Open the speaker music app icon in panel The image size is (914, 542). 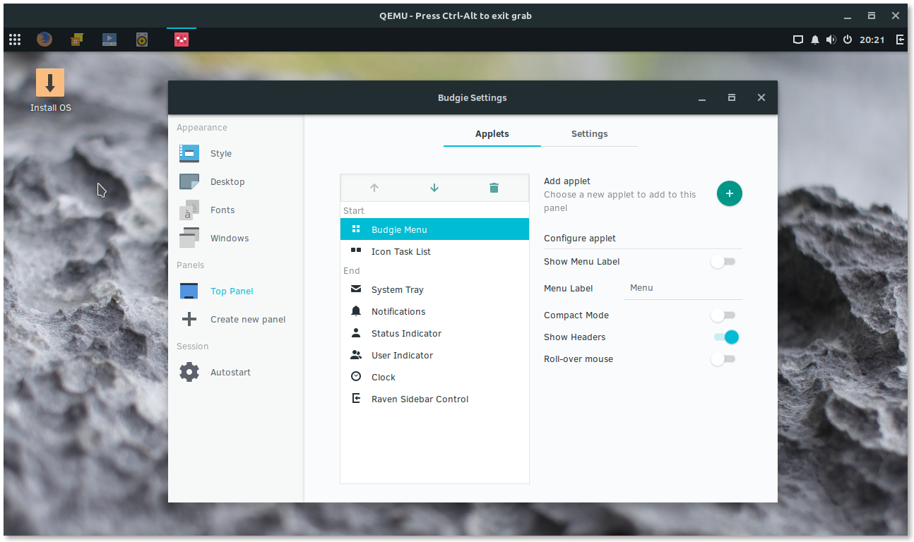(x=142, y=40)
